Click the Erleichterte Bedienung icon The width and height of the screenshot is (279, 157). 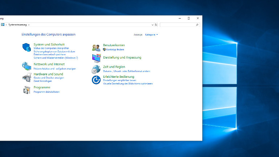point(96,80)
